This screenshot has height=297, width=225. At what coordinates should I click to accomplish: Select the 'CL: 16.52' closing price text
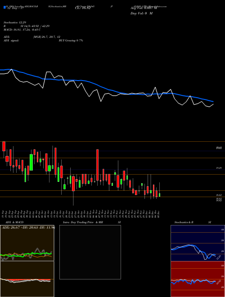83,9
